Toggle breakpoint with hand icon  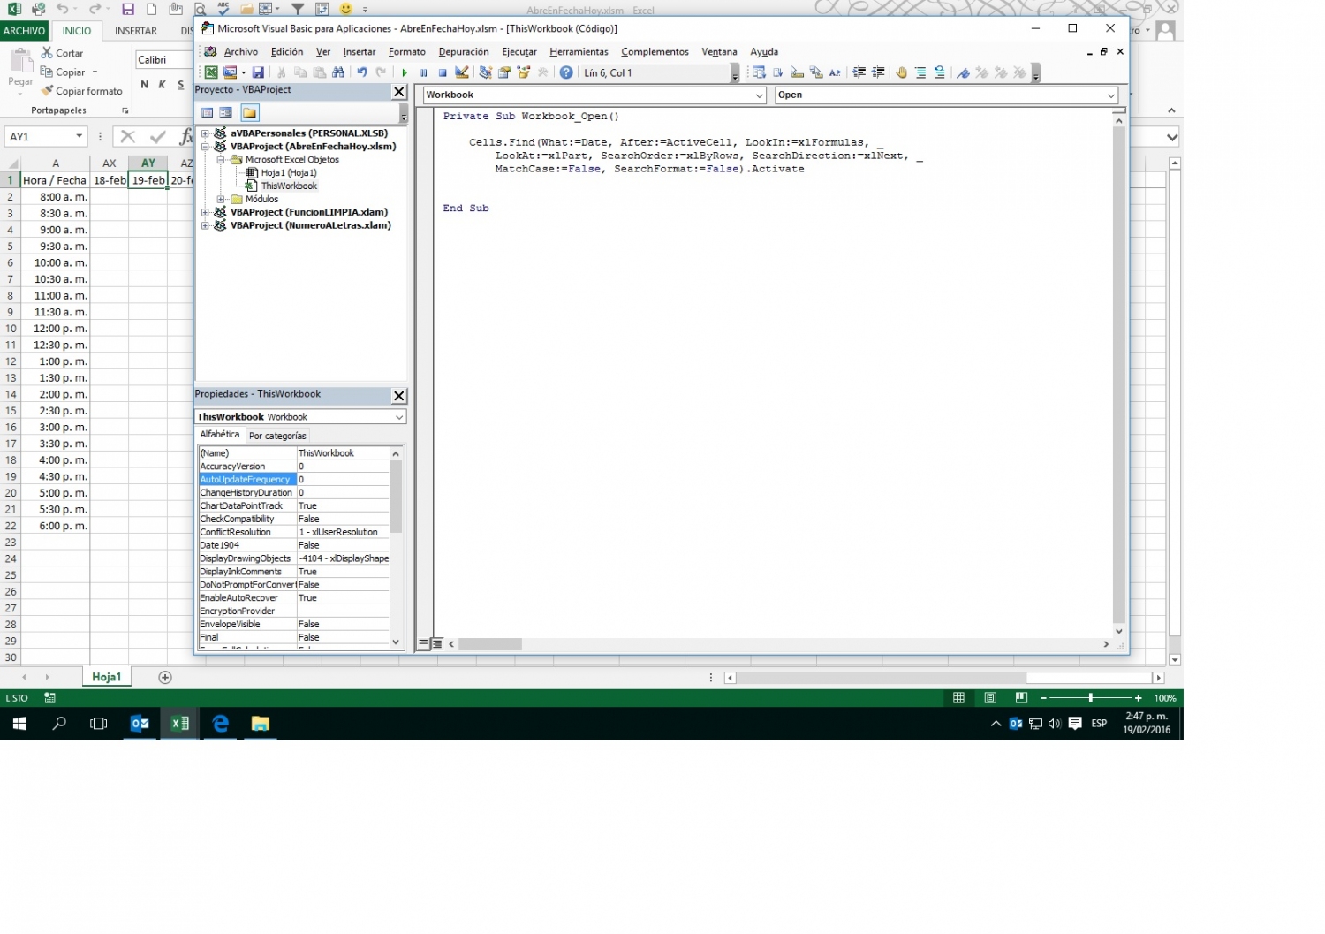(x=901, y=72)
